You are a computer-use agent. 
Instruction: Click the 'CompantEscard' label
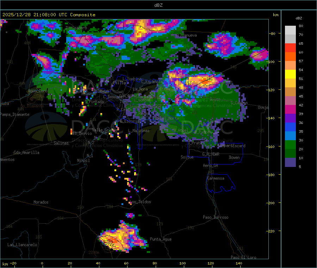pyautogui.click(x=232, y=146)
